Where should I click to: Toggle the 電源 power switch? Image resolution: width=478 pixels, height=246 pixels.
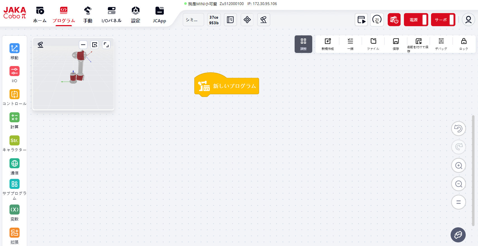pos(416,20)
